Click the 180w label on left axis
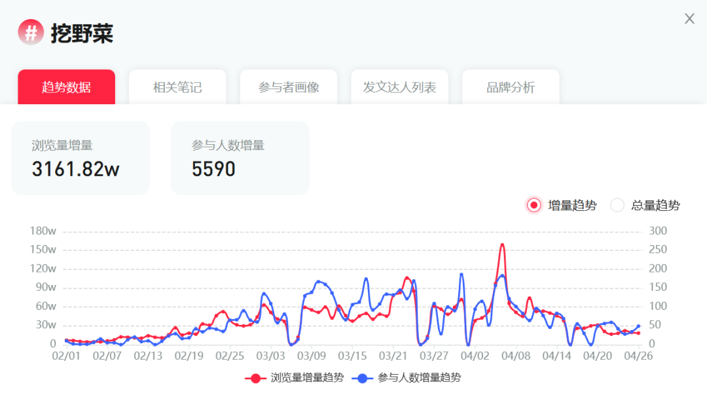 [43, 231]
